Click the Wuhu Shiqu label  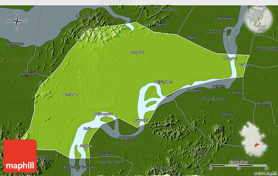click(267, 48)
